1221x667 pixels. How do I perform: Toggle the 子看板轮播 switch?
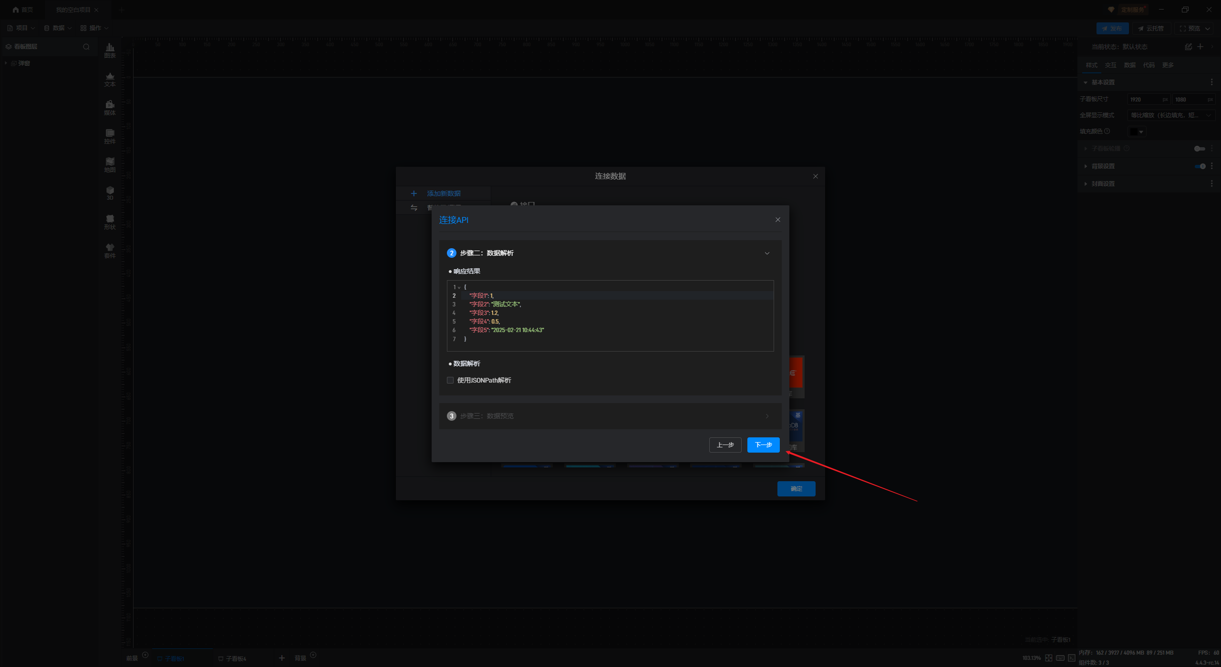(1199, 149)
